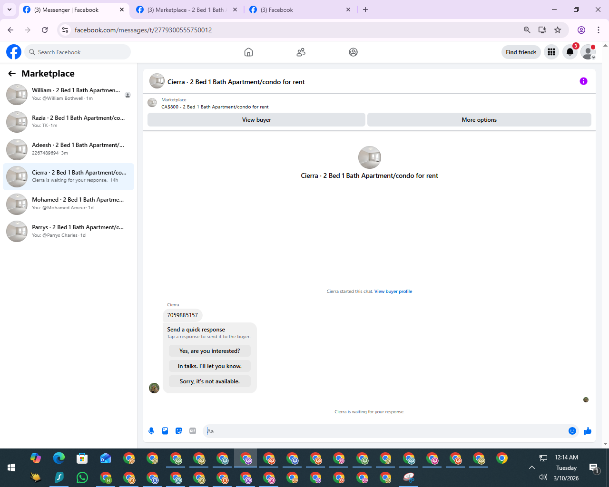Click the Facebook logo icon
The image size is (609, 487).
pyautogui.click(x=14, y=52)
